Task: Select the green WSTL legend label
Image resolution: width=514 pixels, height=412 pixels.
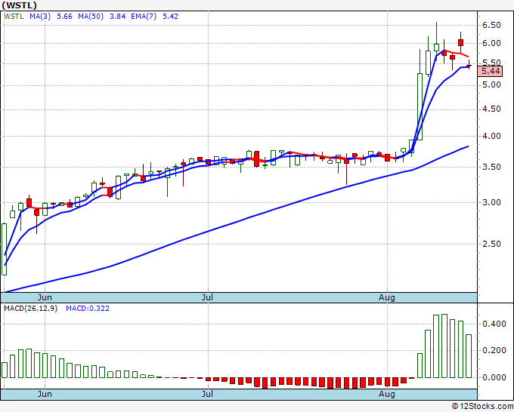Action: 14,17
